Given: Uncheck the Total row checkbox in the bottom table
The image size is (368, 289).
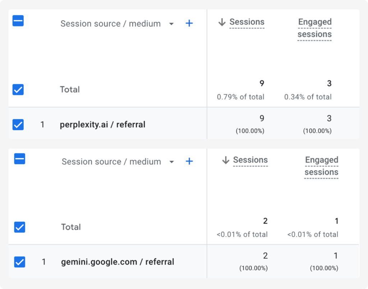Looking at the screenshot, I should point(20,227).
